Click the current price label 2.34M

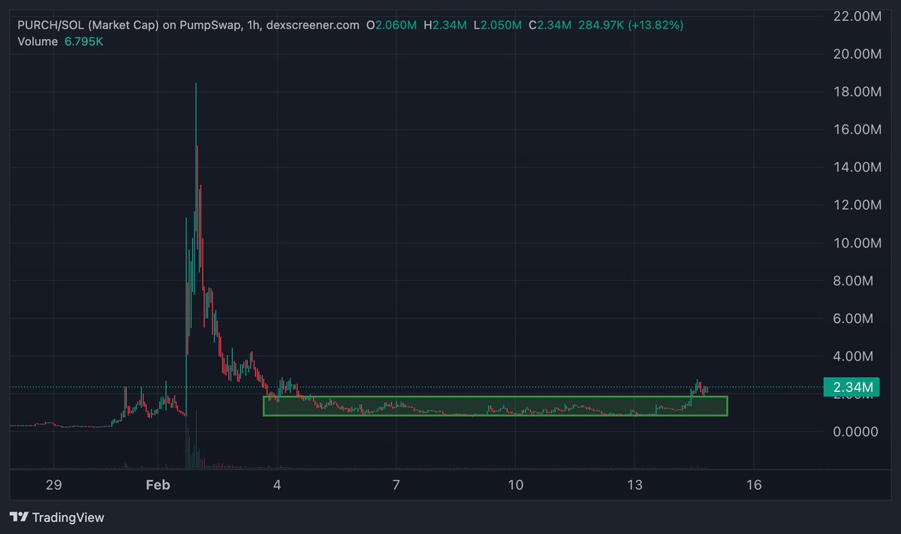pos(851,388)
